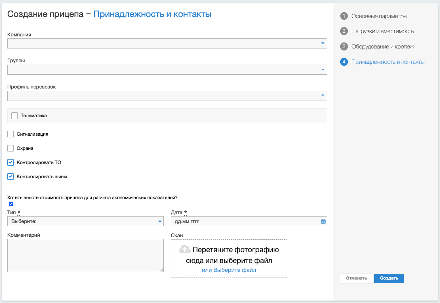The width and height of the screenshot is (440, 303).
Task: Open the Тип dropdown selector
Action: pos(85,221)
